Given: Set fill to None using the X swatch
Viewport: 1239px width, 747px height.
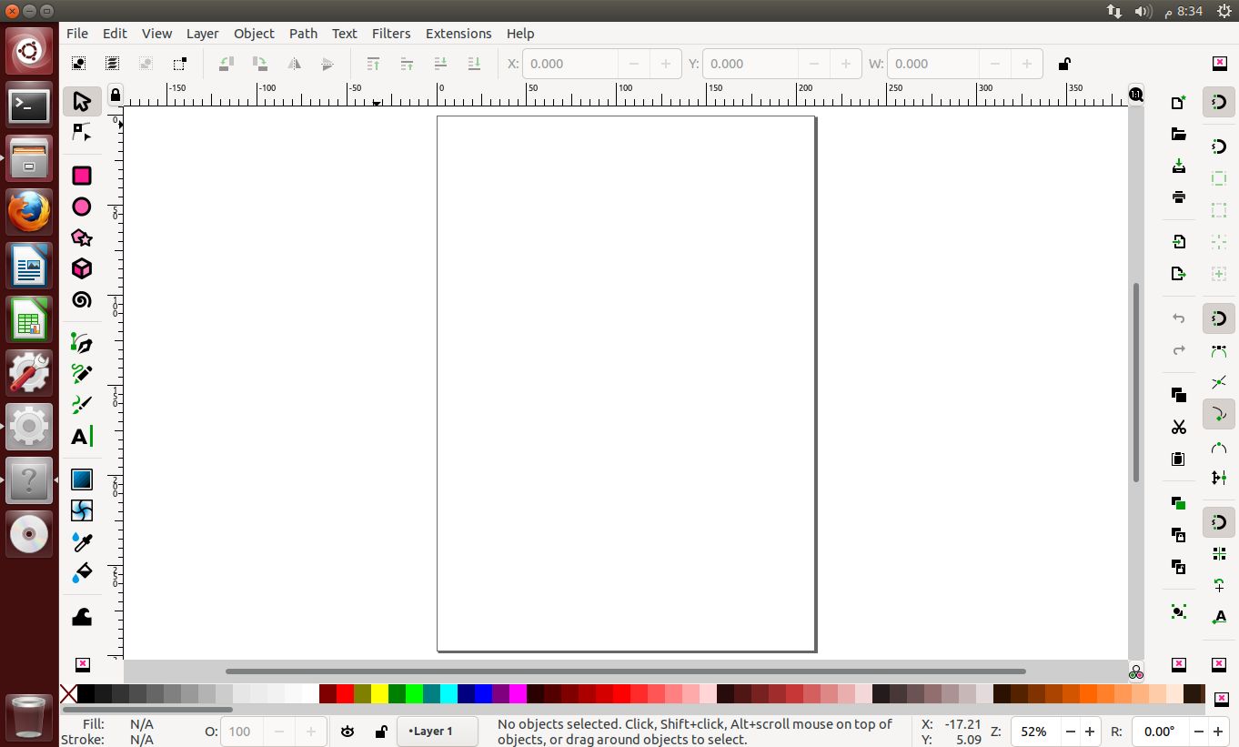Looking at the screenshot, I should tap(68, 694).
